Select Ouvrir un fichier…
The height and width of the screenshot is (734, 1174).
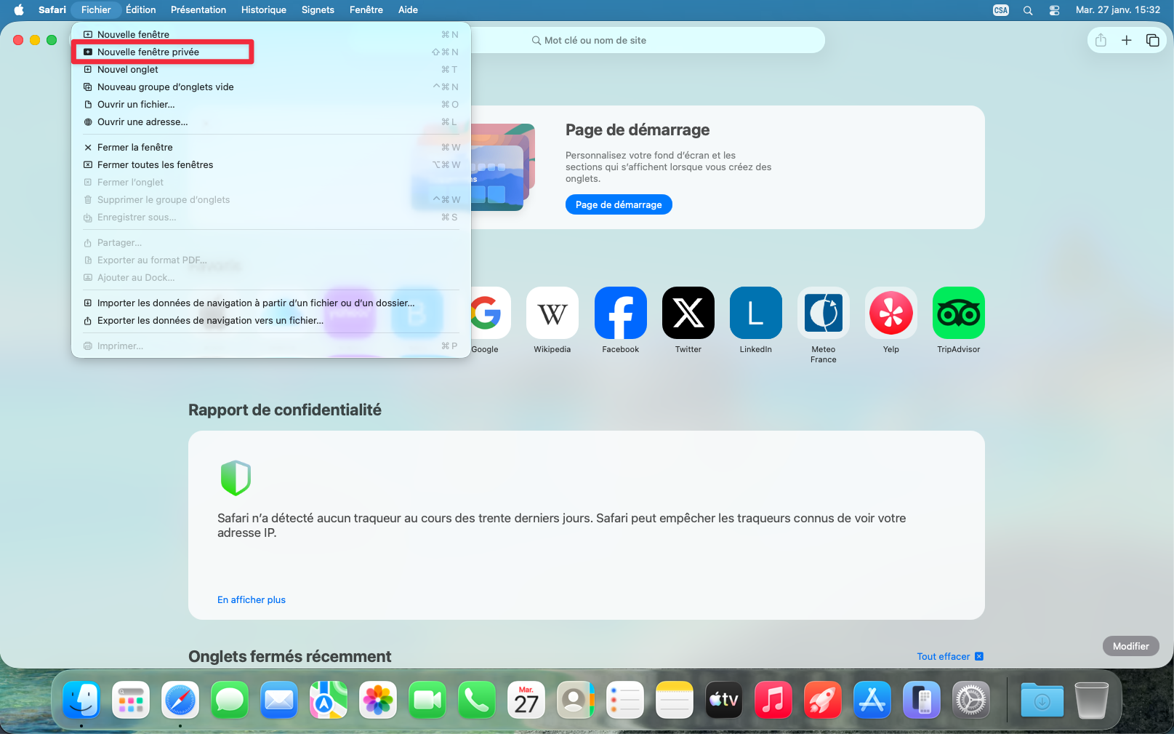271,104
